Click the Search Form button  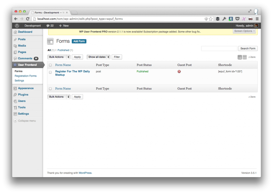pos(248,49)
